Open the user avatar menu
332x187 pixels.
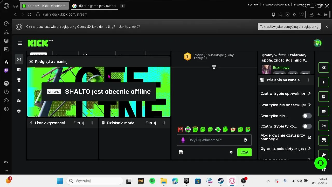point(317,43)
